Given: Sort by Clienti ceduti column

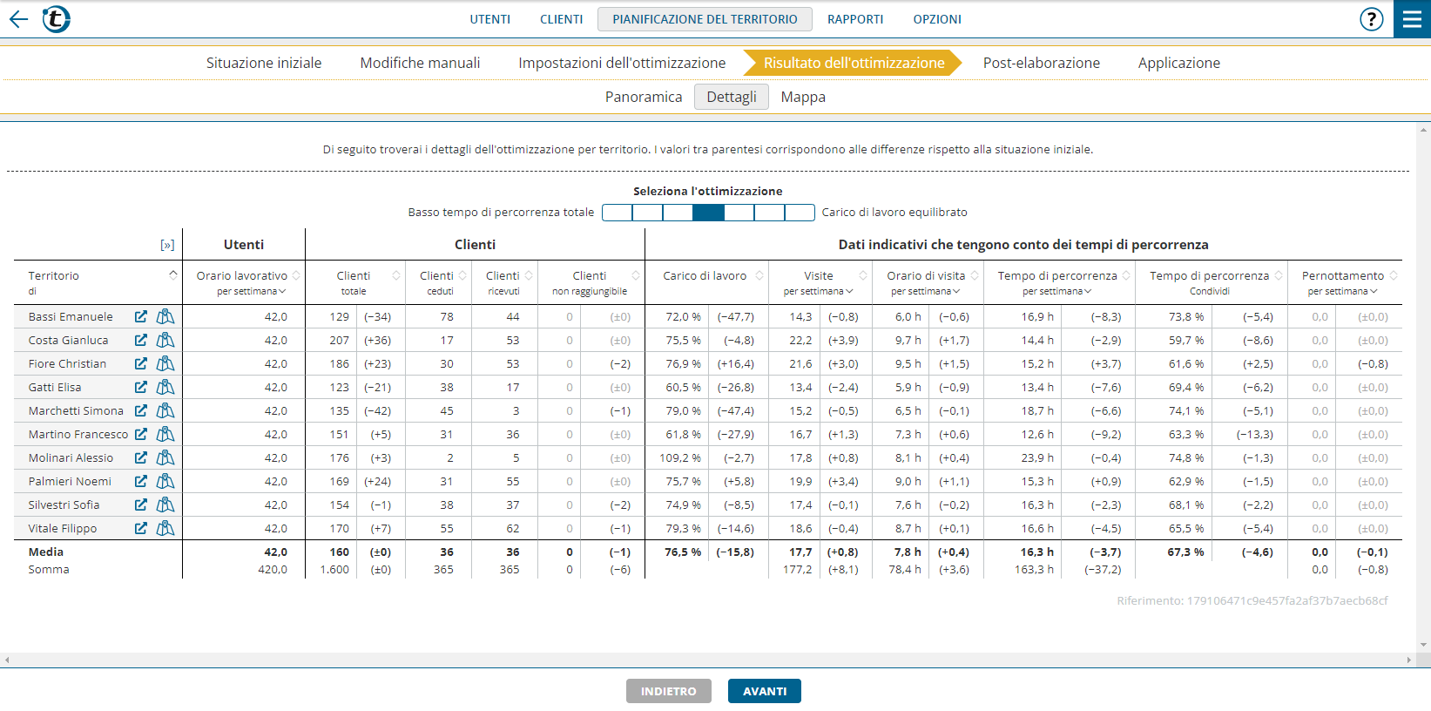Looking at the screenshot, I should click(462, 275).
